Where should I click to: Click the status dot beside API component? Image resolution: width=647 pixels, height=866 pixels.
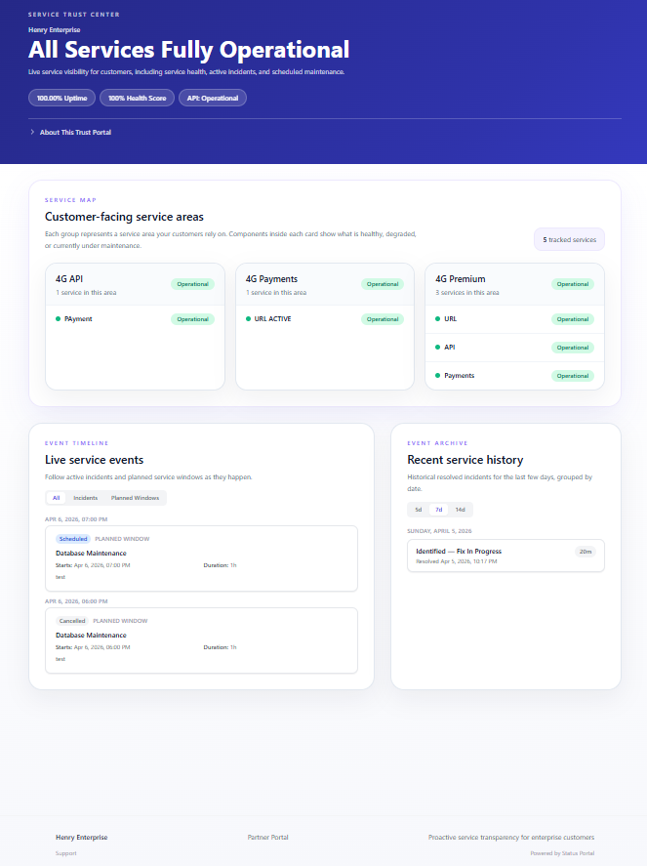438,348
